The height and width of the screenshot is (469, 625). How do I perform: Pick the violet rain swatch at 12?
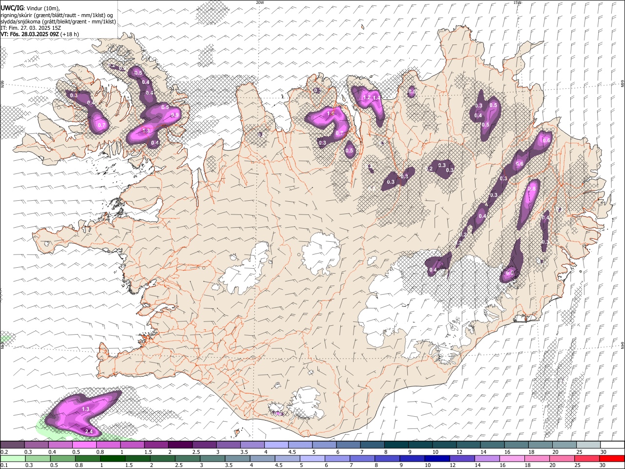point(461,458)
